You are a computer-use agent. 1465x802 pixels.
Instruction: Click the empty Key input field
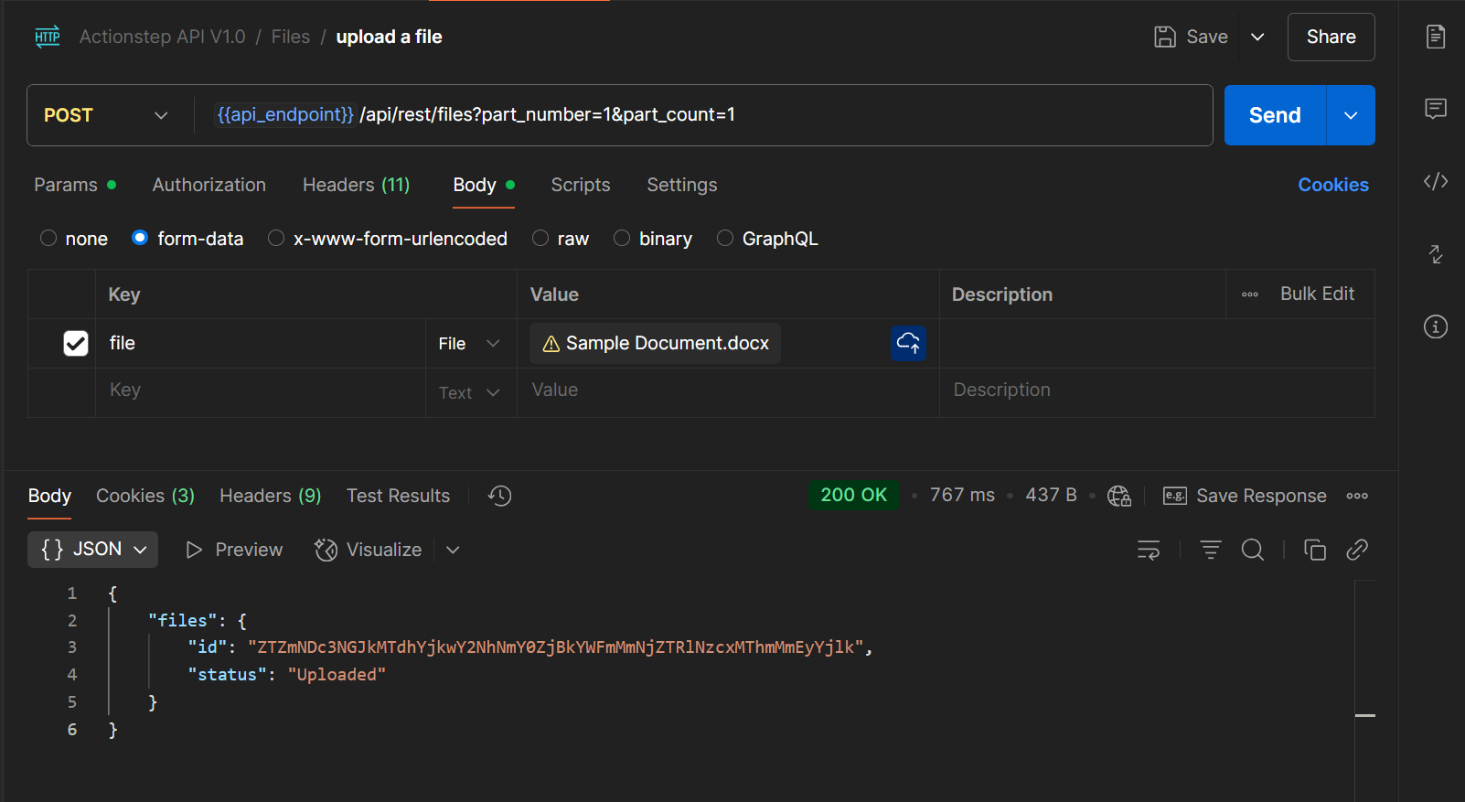click(261, 390)
